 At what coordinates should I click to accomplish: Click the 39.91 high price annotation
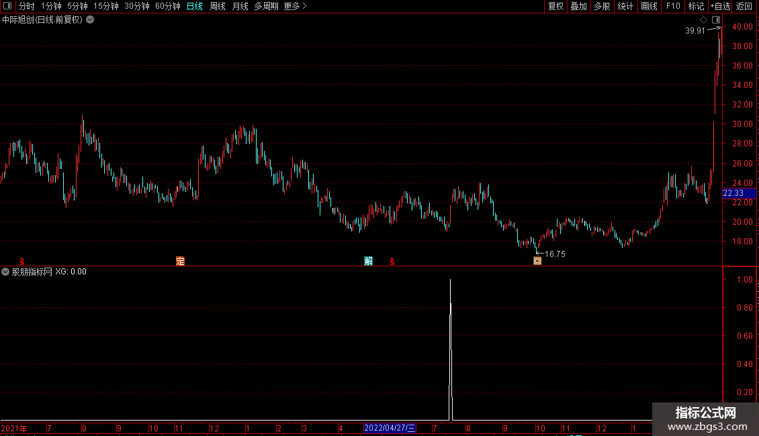pyautogui.click(x=695, y=31)
